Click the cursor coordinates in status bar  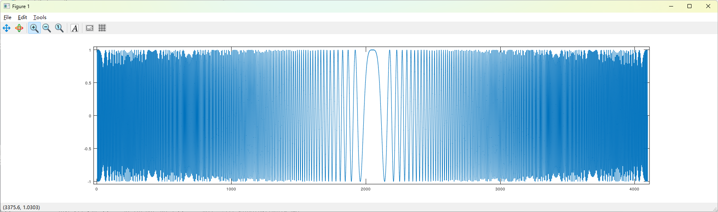pos(22,207)
